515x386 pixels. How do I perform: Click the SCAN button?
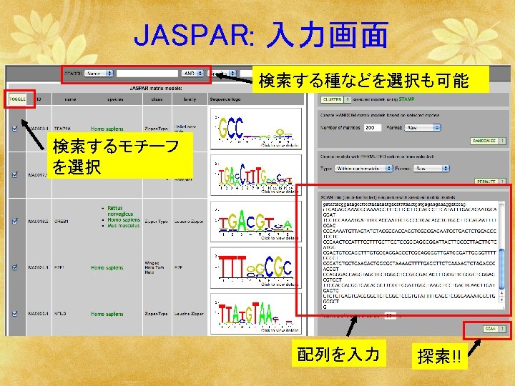tap(491, 329)
